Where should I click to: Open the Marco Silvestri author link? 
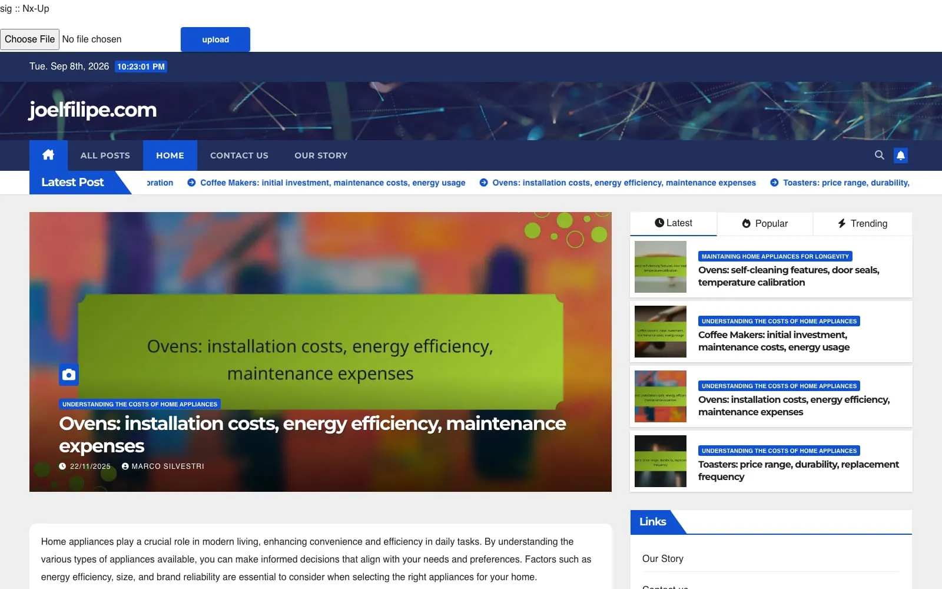[168, 466]
